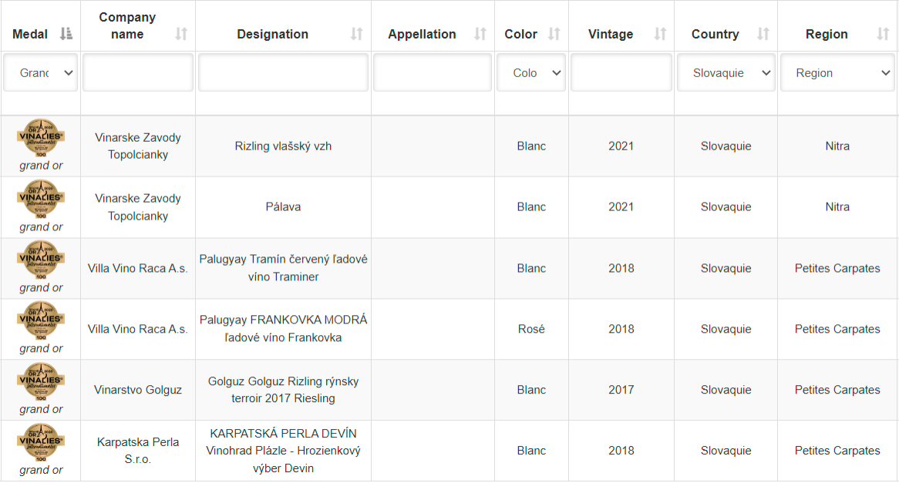Sort by Country arrows icon
This screenshot has width=899, height=483.
(x=763, y=34)
